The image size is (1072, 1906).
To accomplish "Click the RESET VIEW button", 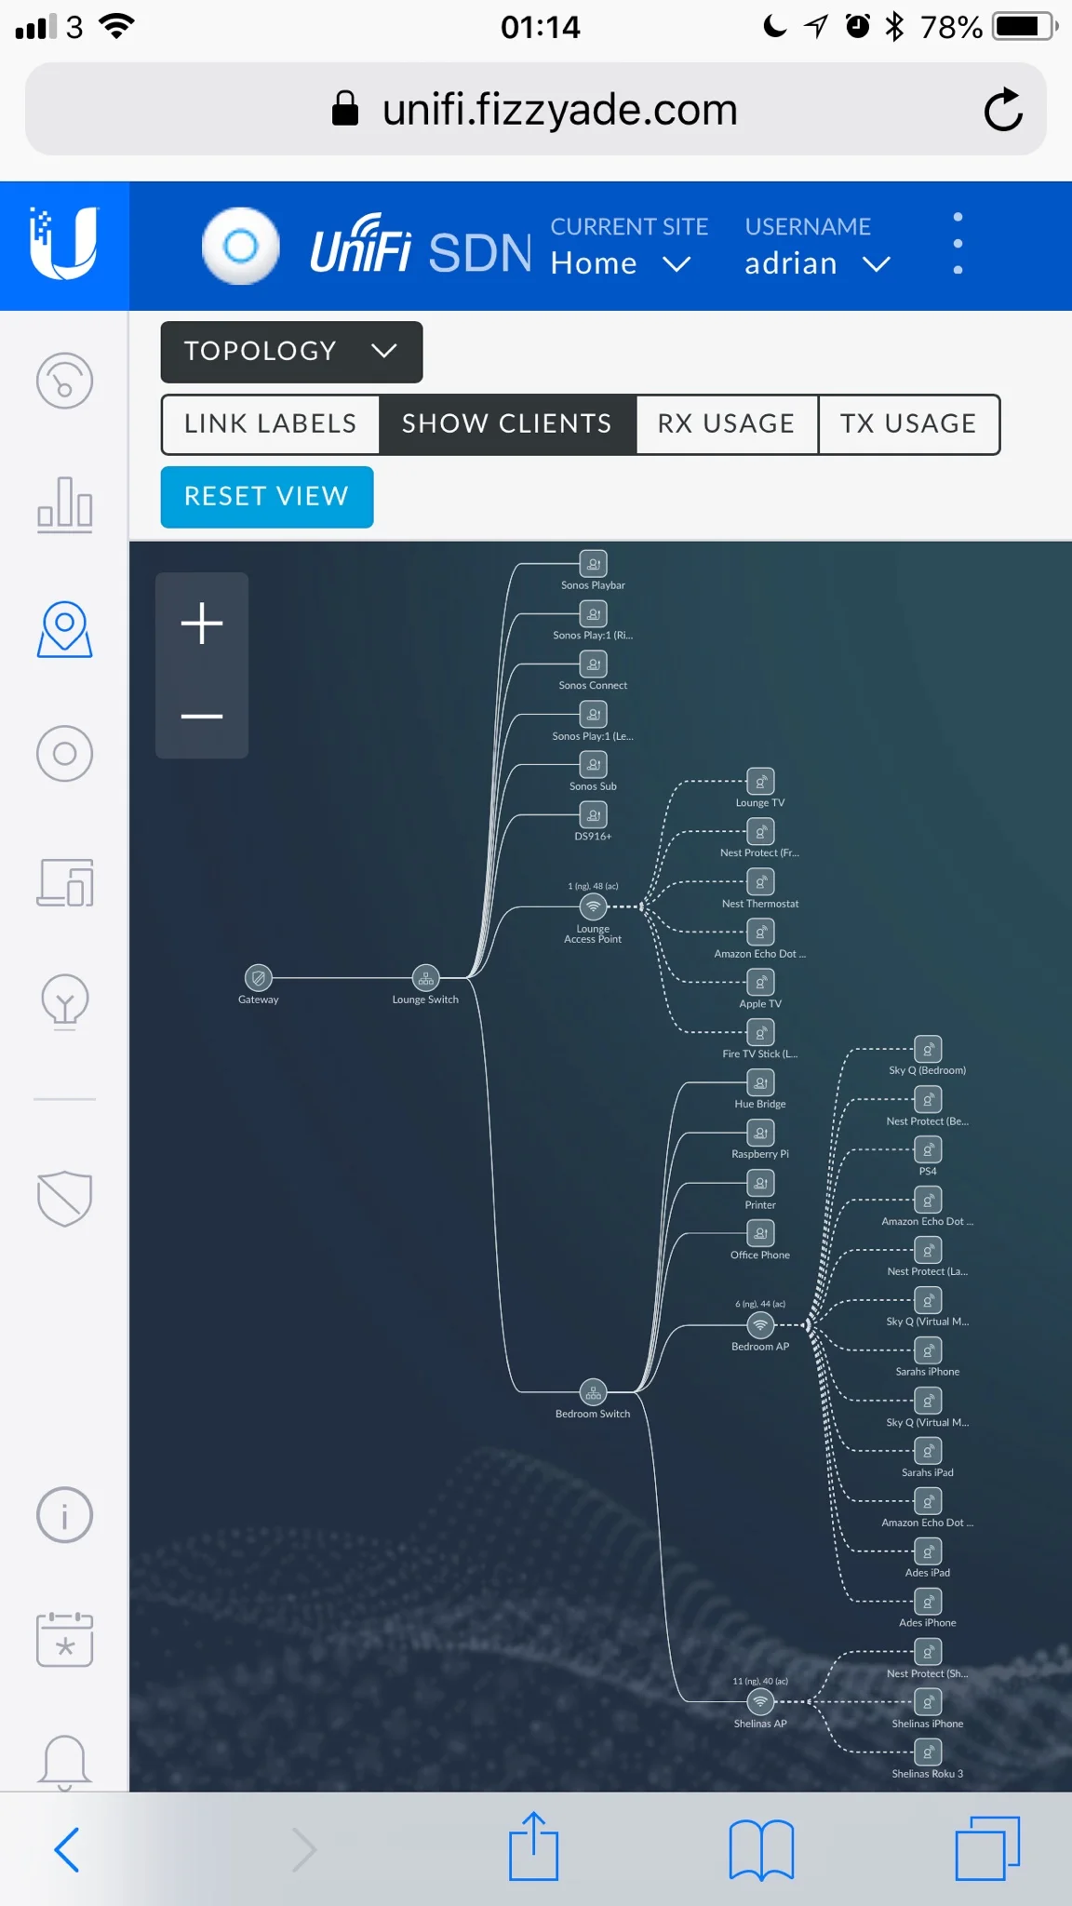I will click(x=267, y=497).
